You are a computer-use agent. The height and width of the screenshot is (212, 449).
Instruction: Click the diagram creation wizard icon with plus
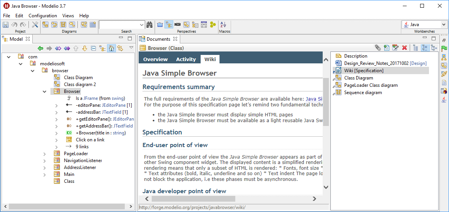(84, 25)
